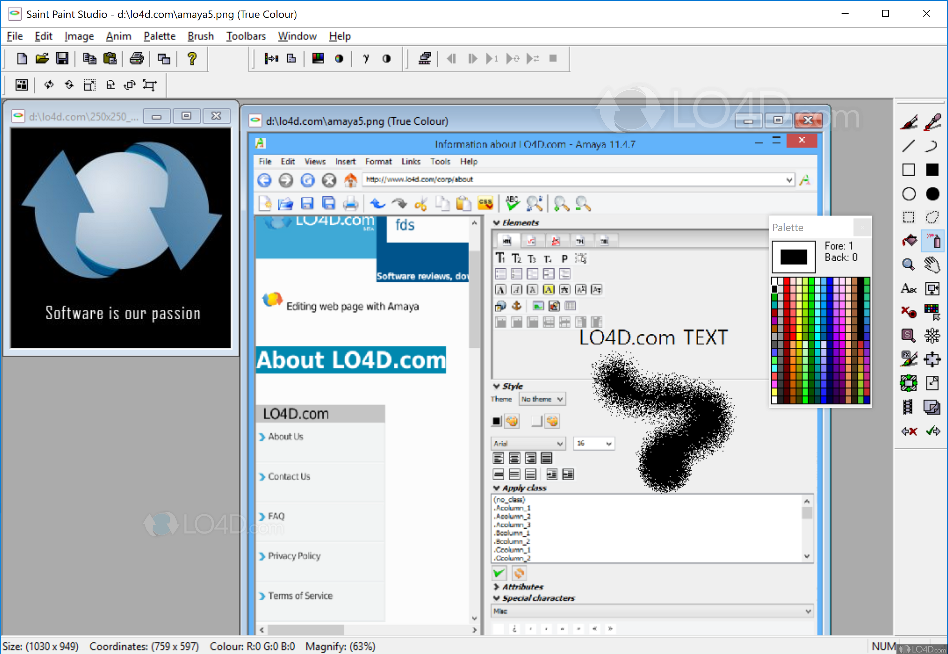The width and height of the screenshot is (948, 654).
Task: Click the 'Privacy Policy' link on the page
Action: click(x=294, y=556)
